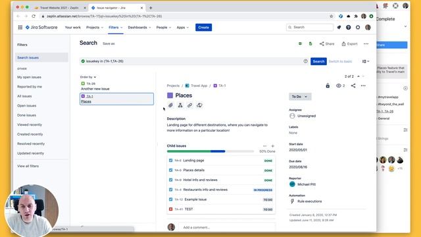Click the Example Issue checkbox icon

tap(170, 199)
